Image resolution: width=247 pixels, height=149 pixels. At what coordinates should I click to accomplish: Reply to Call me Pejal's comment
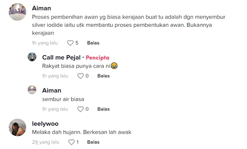[x=103, y=76]
